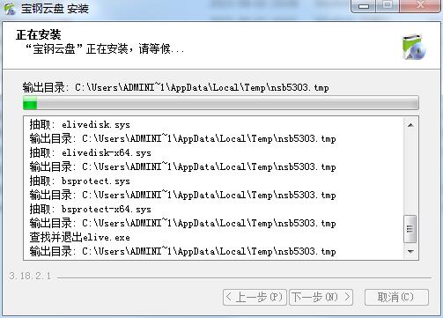
Task: Click the version text 3.18.2.1
Action: [x=30, y=277]
